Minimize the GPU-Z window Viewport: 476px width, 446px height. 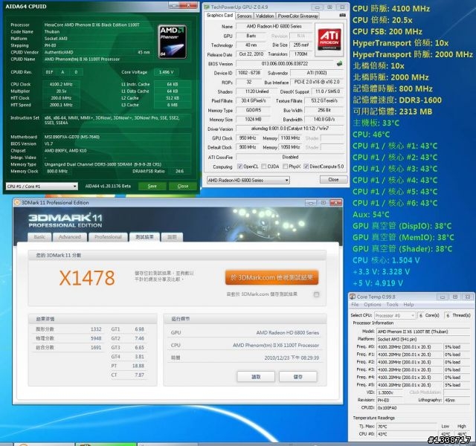(317, 7)
